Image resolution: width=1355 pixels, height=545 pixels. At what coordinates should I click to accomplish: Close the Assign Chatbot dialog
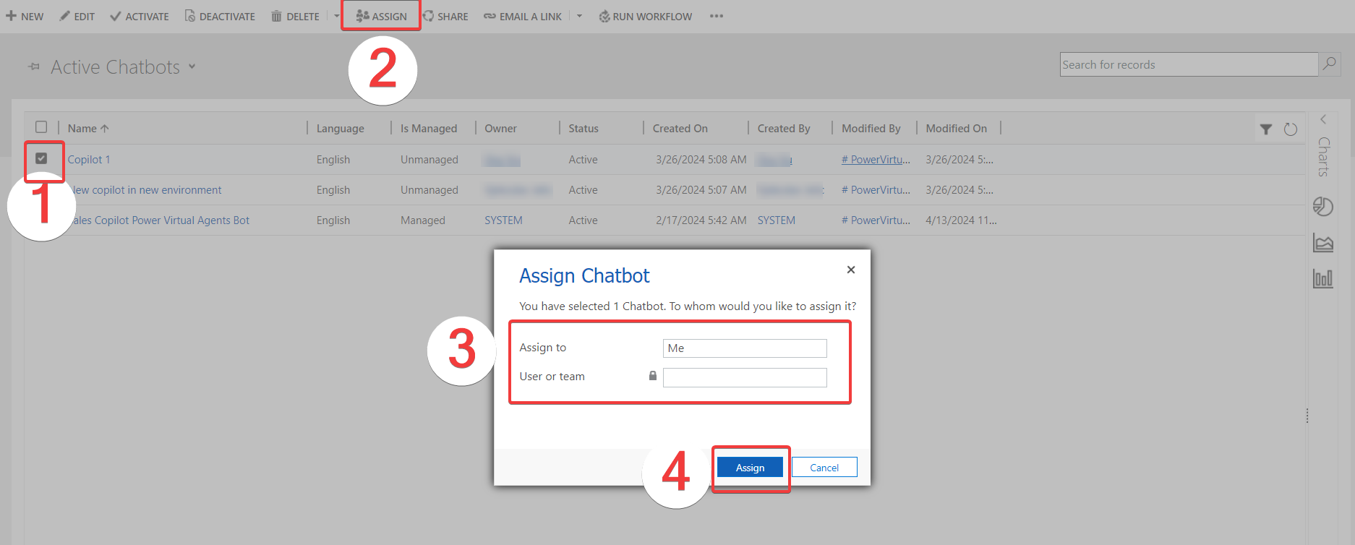[x=851, y=270]
